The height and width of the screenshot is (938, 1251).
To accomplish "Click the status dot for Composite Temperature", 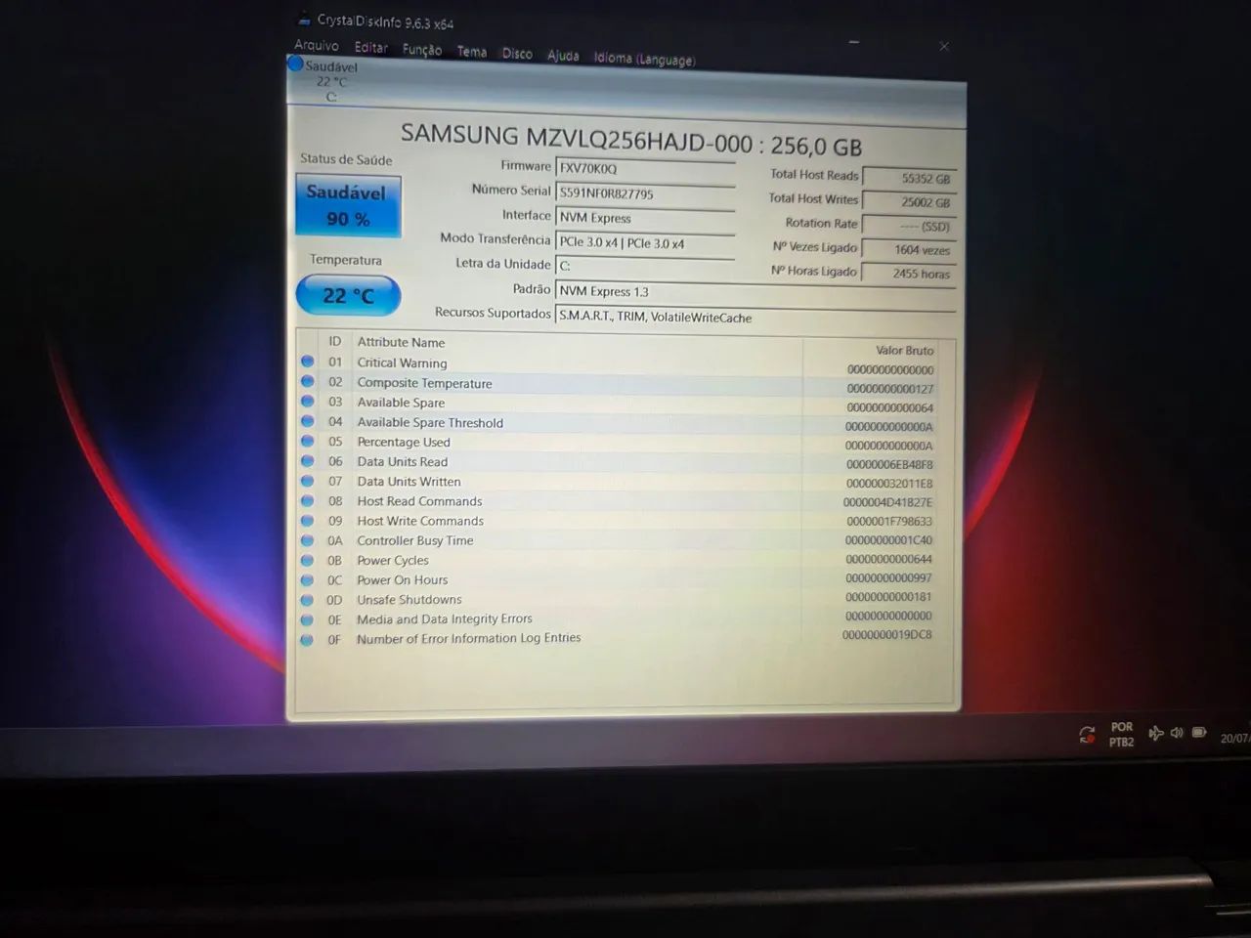I will [x=308, y=381].
